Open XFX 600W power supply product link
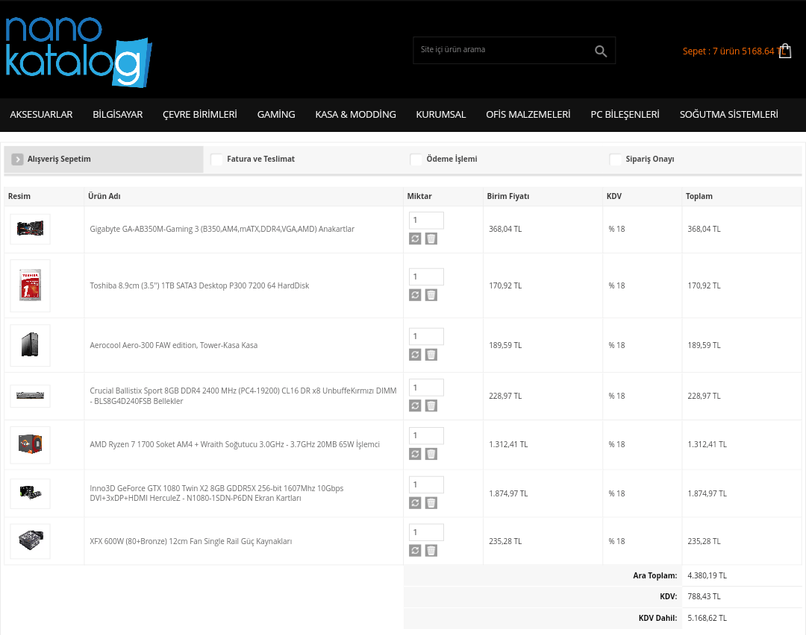 [191, 541]
